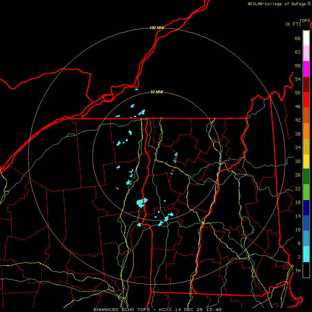The width and height of the screenshot is (312, 312).
Task: Click legend value 18
Action: (x=298, y=202)
